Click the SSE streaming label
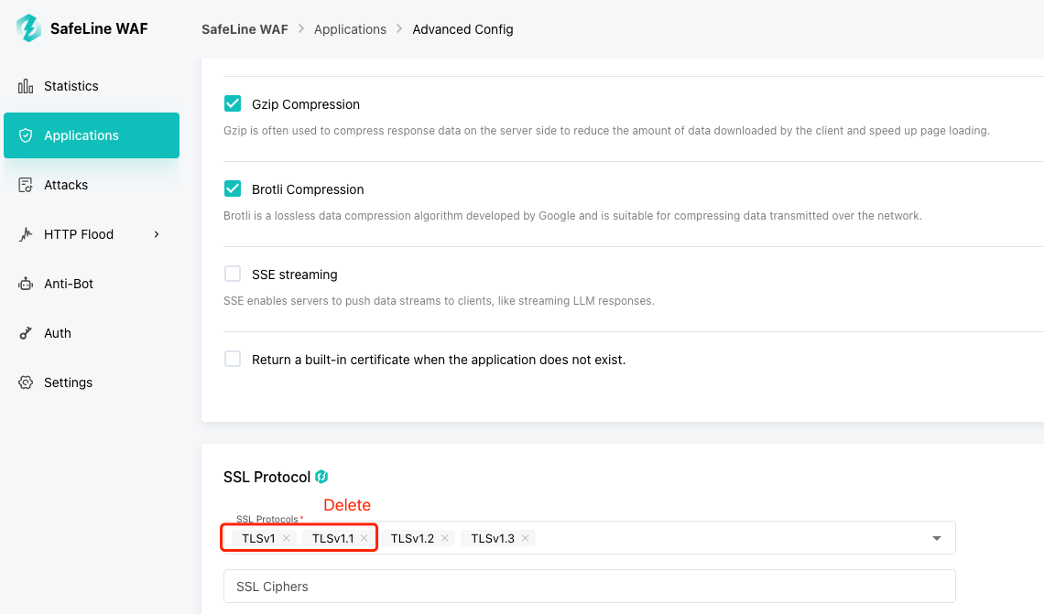The width and height of the screenshot is (1044, 614). 294,275
